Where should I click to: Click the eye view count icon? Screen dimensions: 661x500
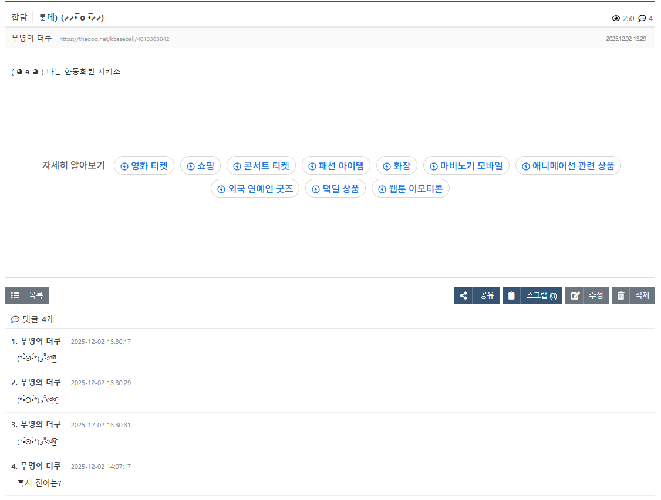point(616,18)
